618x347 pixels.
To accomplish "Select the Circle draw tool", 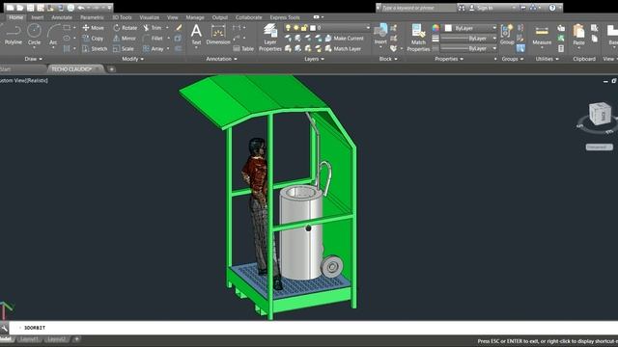I will [x=35, y=35].
